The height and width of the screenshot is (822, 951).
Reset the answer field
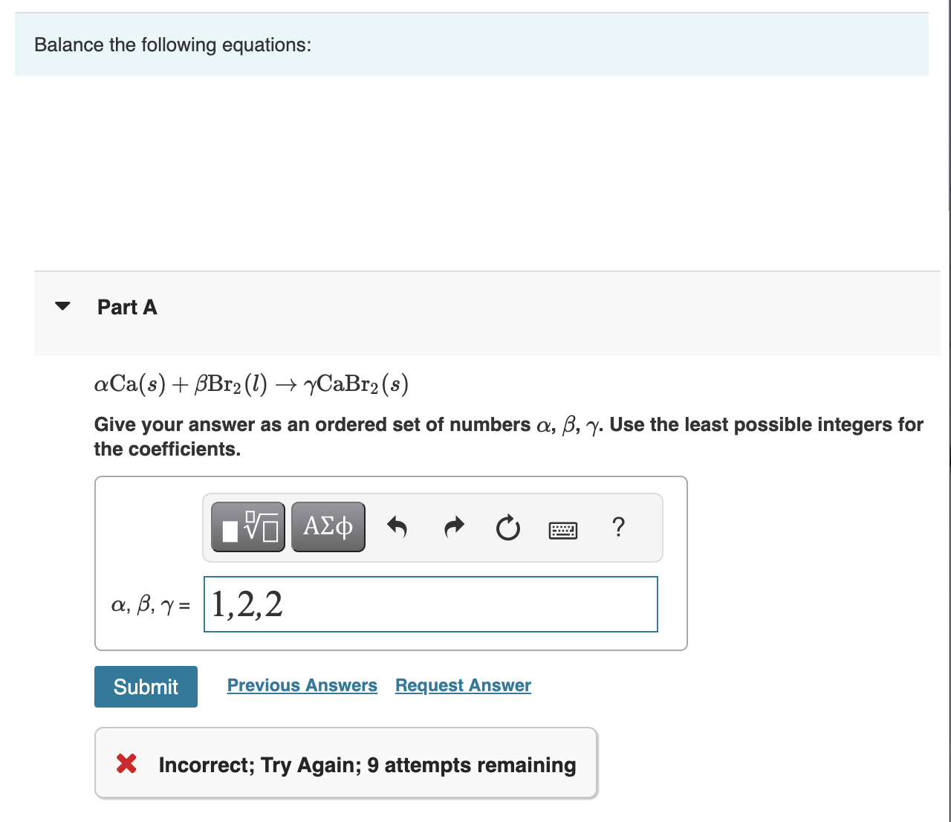coord(507,528)
